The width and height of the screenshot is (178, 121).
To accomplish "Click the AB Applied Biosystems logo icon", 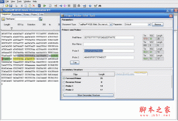I will click(x=100, y=6).
